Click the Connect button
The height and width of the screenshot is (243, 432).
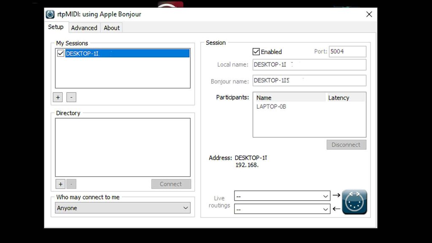pos(171,184)
